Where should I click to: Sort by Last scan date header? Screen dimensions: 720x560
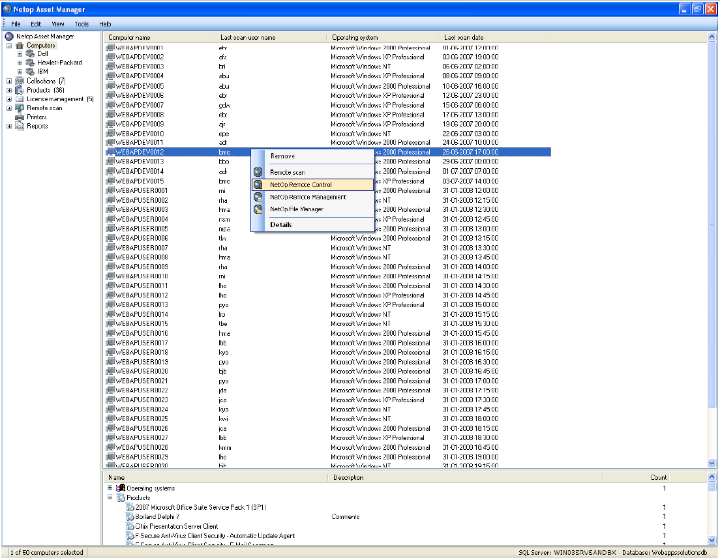pyautogui.click(x=496, y=38)
